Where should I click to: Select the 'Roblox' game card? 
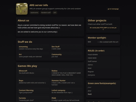66,73
